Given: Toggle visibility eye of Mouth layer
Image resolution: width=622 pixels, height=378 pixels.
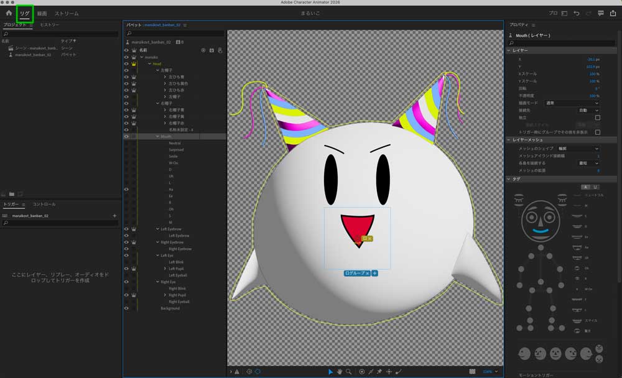Looking at the screenshot, I should pos(126,136).
